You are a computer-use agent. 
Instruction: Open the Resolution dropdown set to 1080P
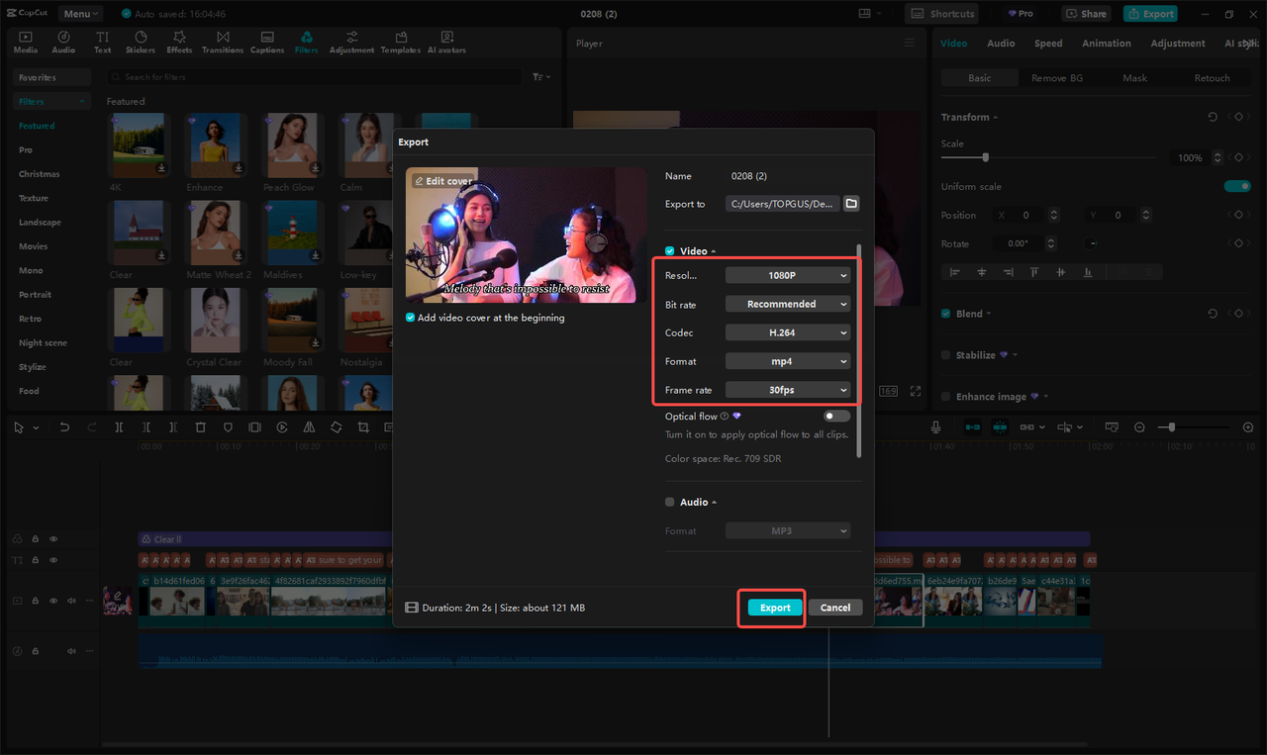point(787,274)
